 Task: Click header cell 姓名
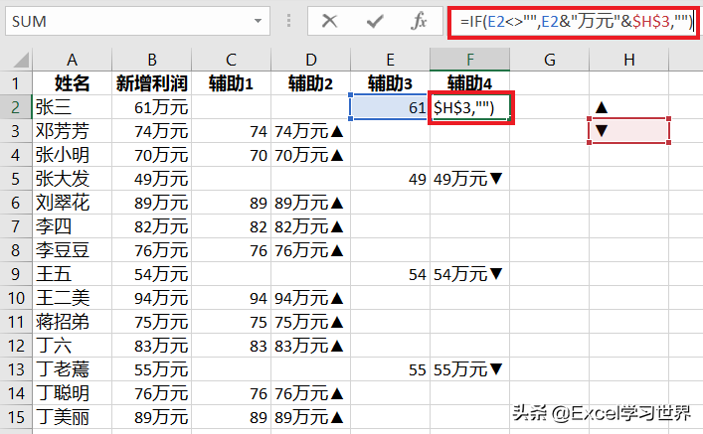(72, 83)
